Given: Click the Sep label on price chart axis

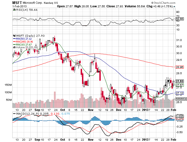Looking at the screenshot, I should [x=37, y=110].
